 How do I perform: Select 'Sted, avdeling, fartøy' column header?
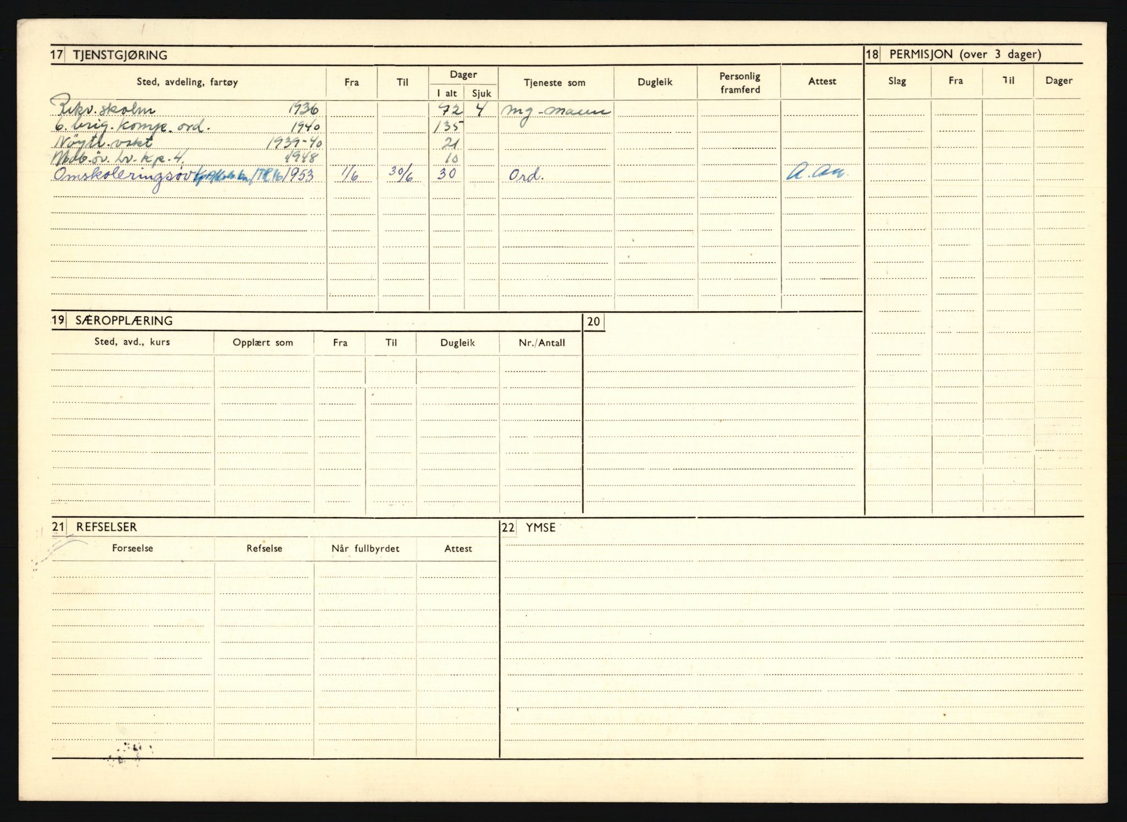pos(187,83)
